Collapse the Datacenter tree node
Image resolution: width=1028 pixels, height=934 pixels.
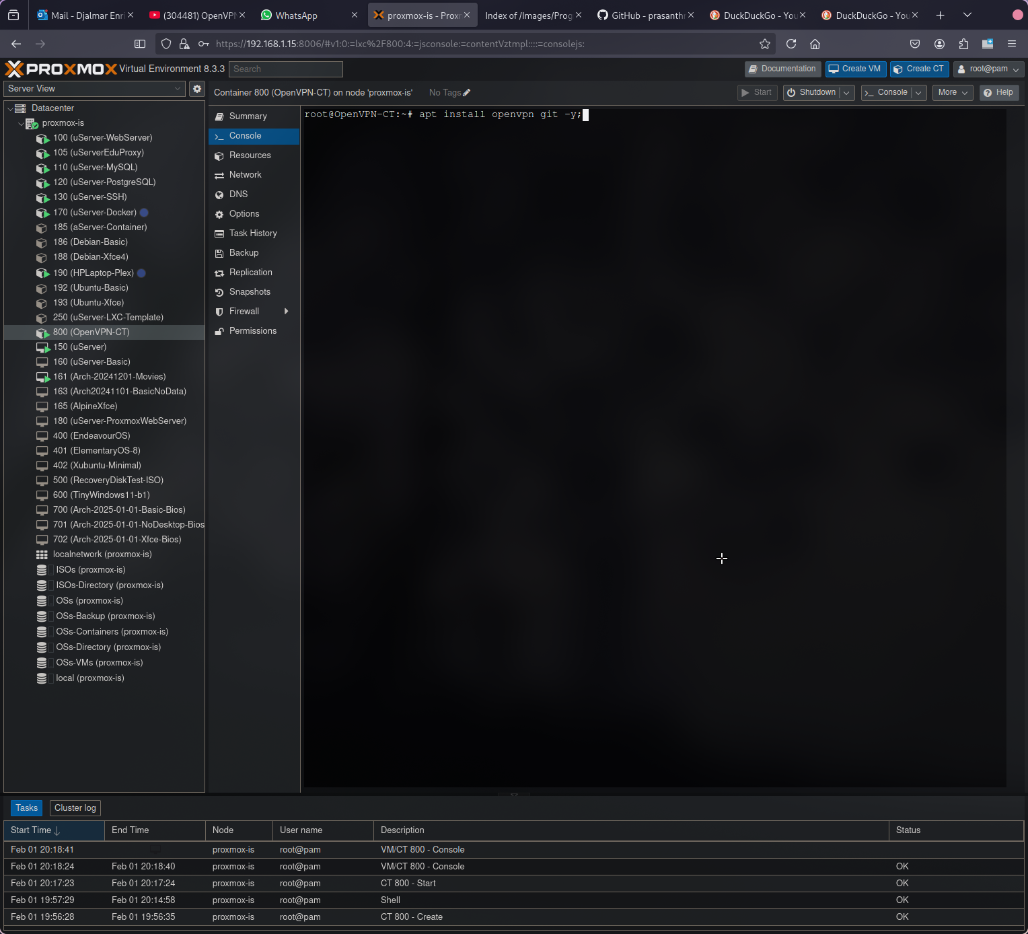click(x=11, y=108)
